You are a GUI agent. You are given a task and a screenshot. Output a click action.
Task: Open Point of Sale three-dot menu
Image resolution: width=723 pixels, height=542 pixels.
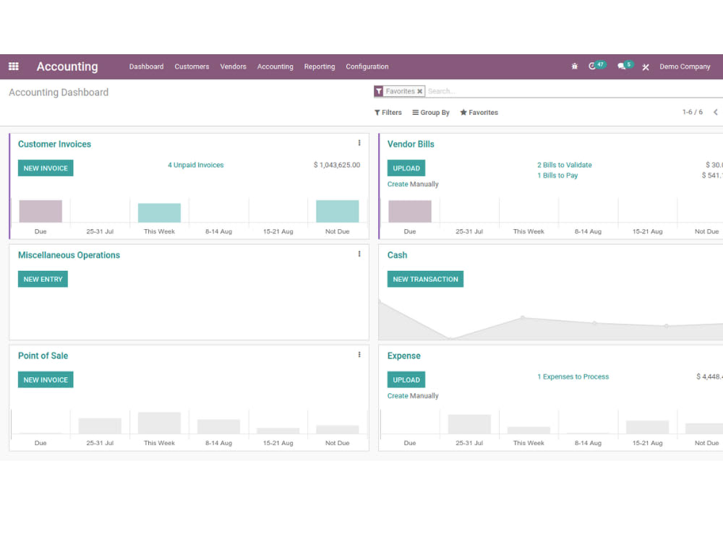pos(359,354)
